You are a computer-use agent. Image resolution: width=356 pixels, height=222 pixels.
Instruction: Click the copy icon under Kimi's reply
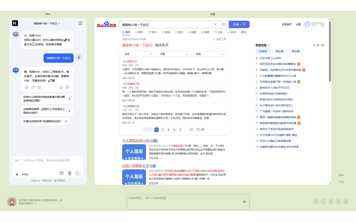26,87
